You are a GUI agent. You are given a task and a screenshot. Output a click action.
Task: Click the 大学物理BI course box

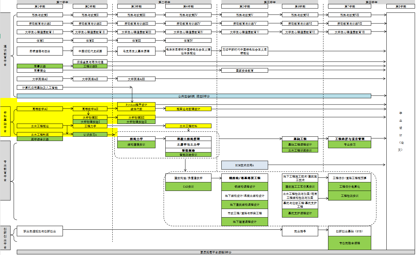(90, 117)
